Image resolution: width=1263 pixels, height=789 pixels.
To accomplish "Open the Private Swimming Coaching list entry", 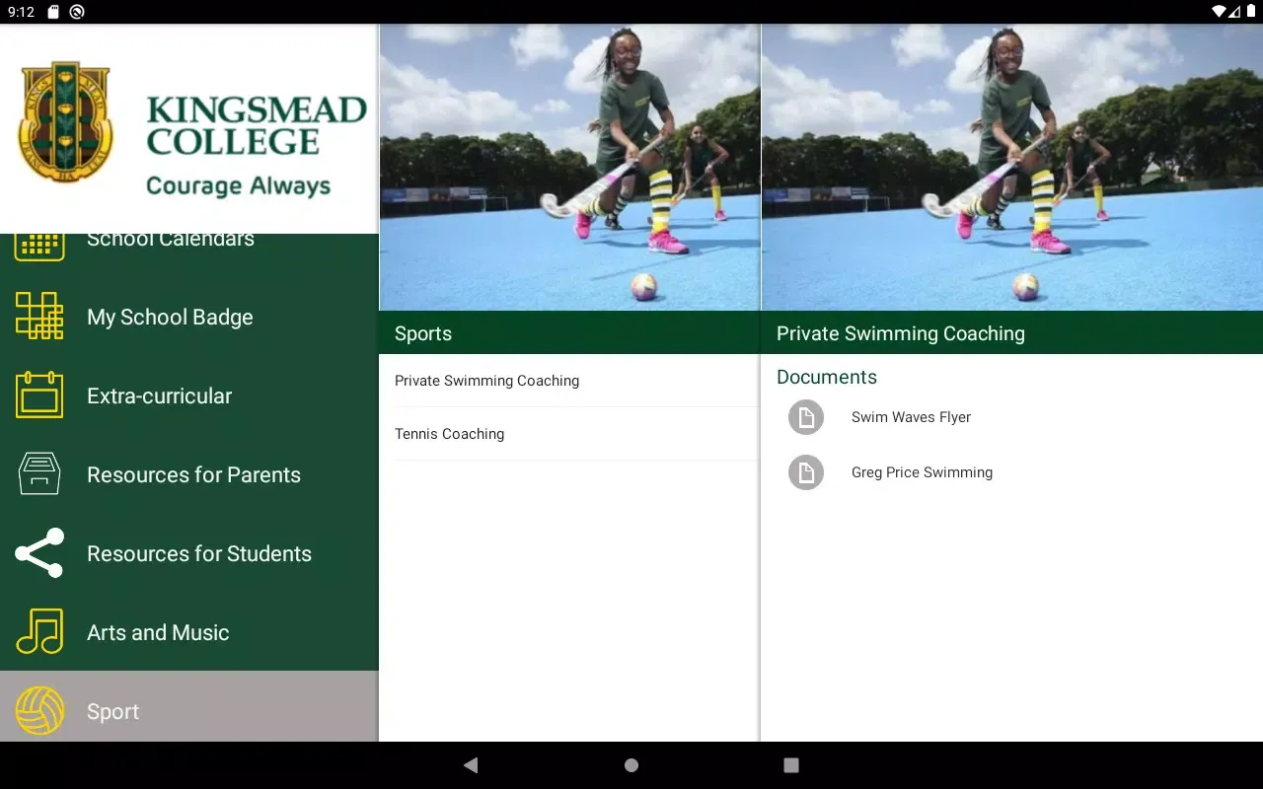I will click(486, 381).
